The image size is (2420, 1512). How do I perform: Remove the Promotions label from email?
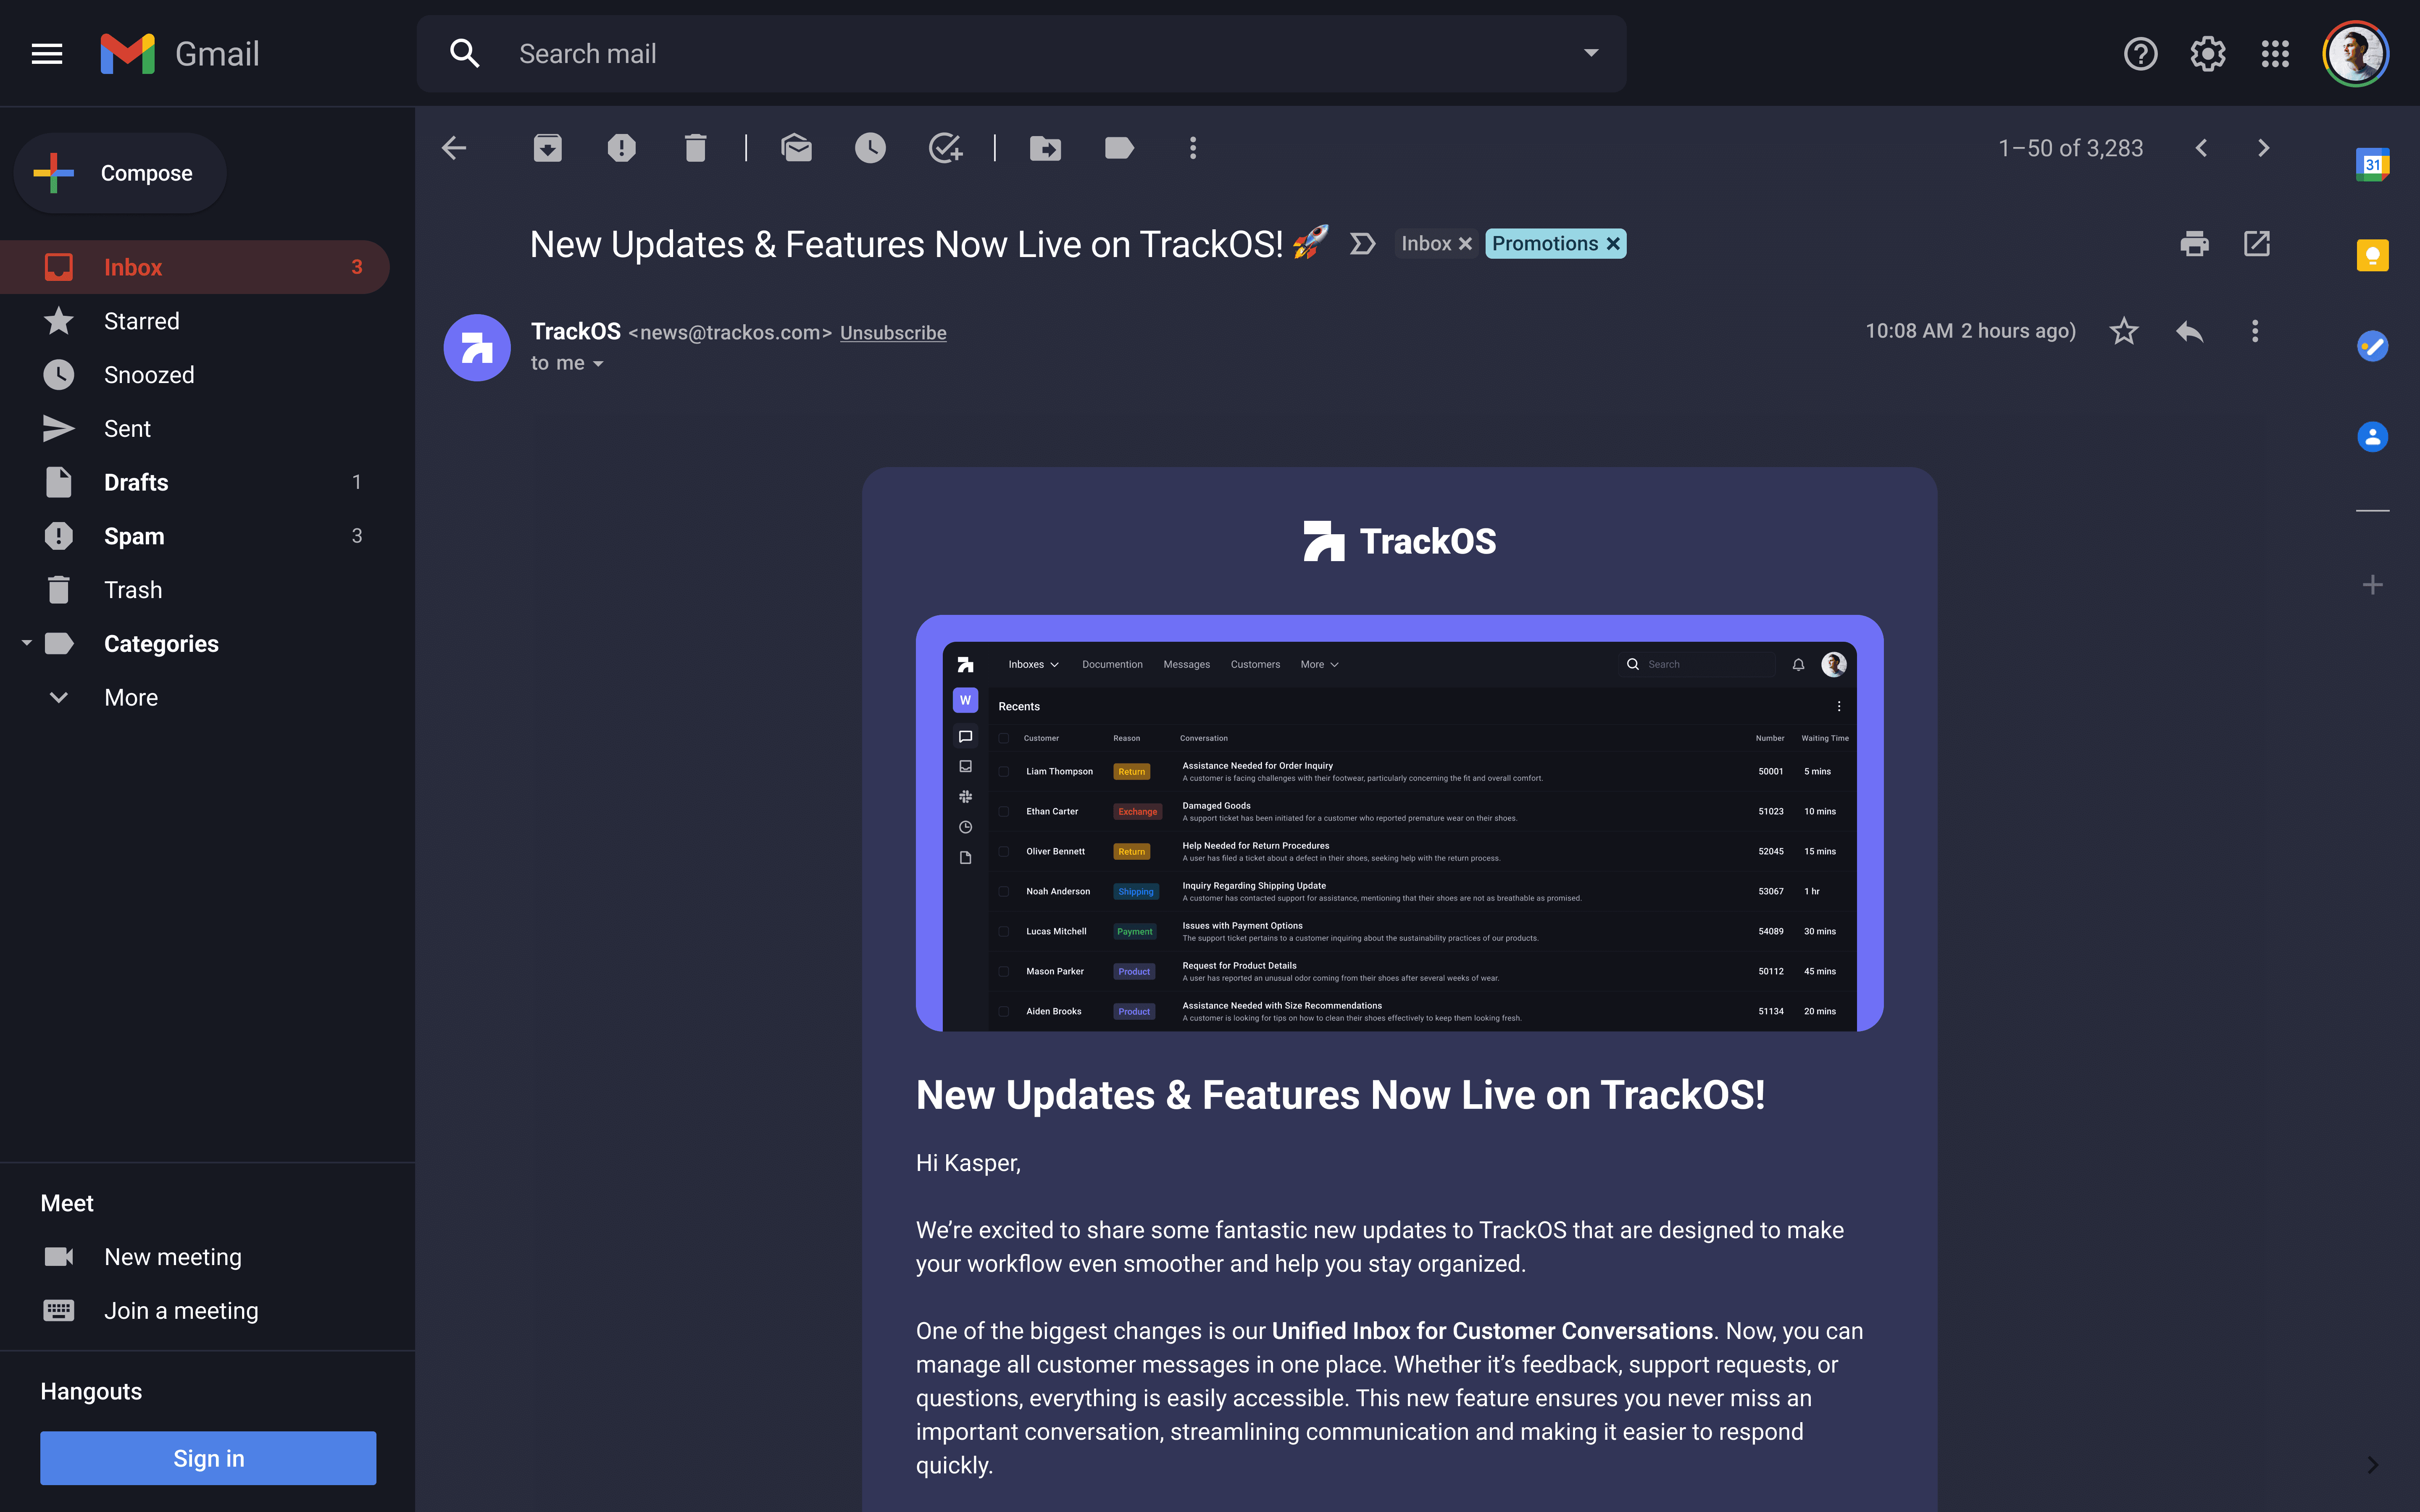click(x=1613, y=244)
